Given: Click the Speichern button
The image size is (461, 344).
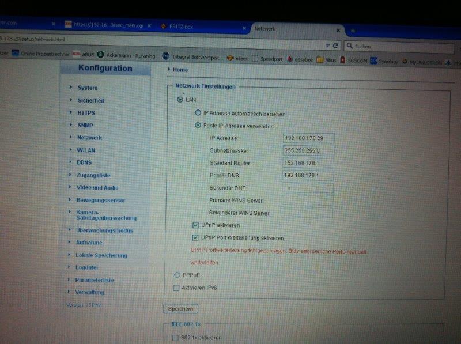Looking at the screenshot, I should [x=180, y=309].
